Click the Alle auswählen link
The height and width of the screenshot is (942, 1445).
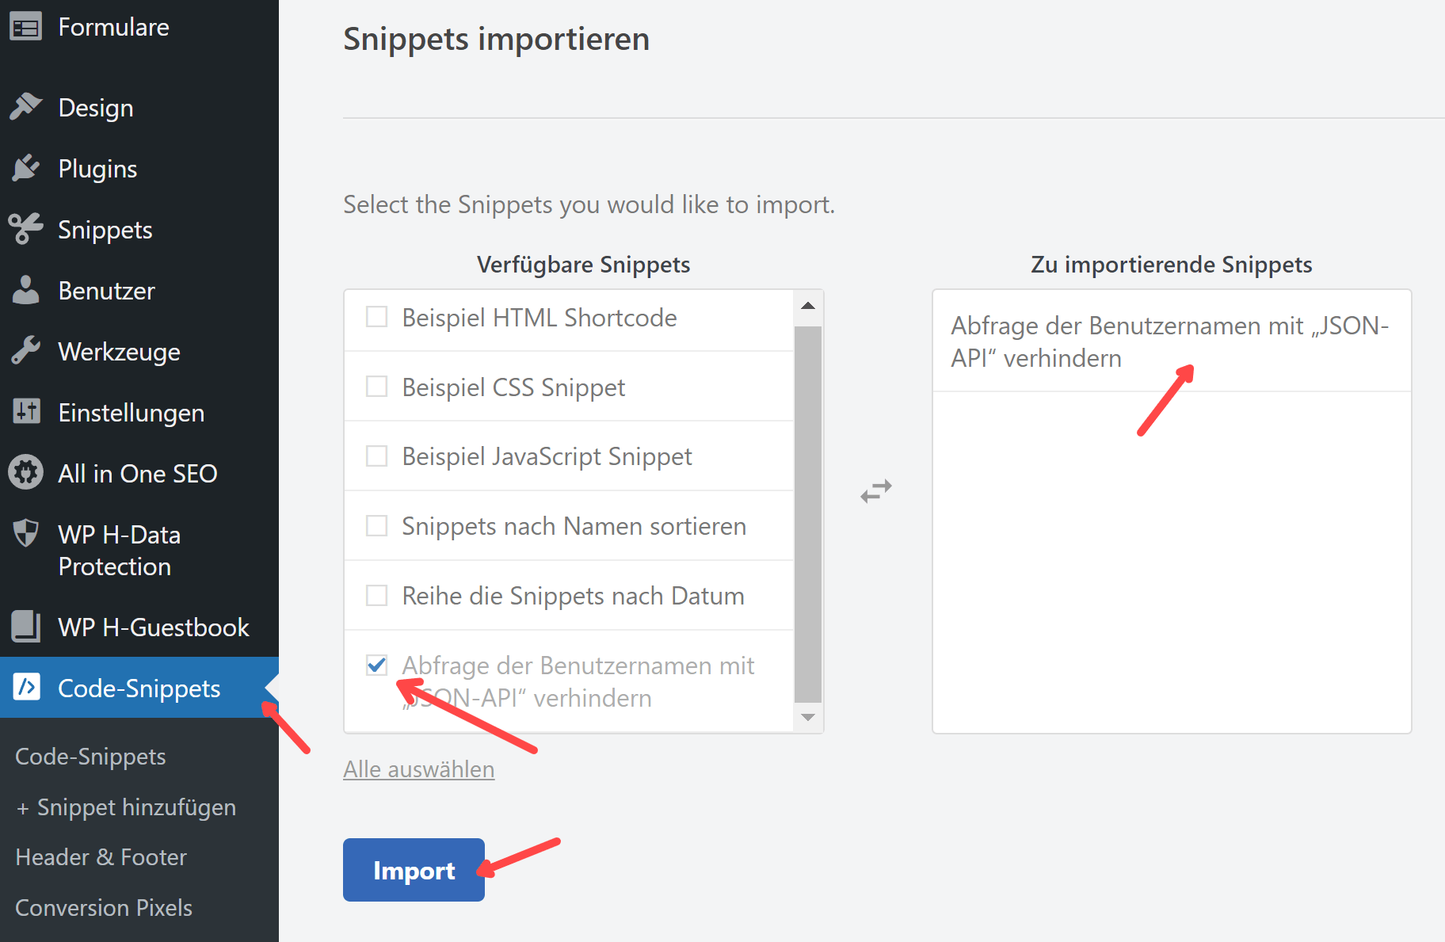pos(418,769)
